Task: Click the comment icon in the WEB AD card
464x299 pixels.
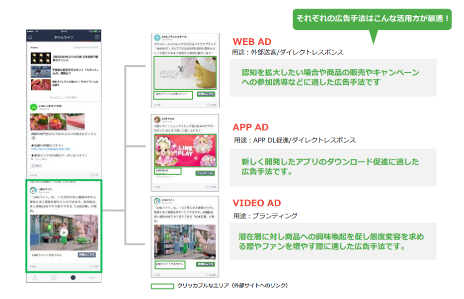Action: coord(208,105)
